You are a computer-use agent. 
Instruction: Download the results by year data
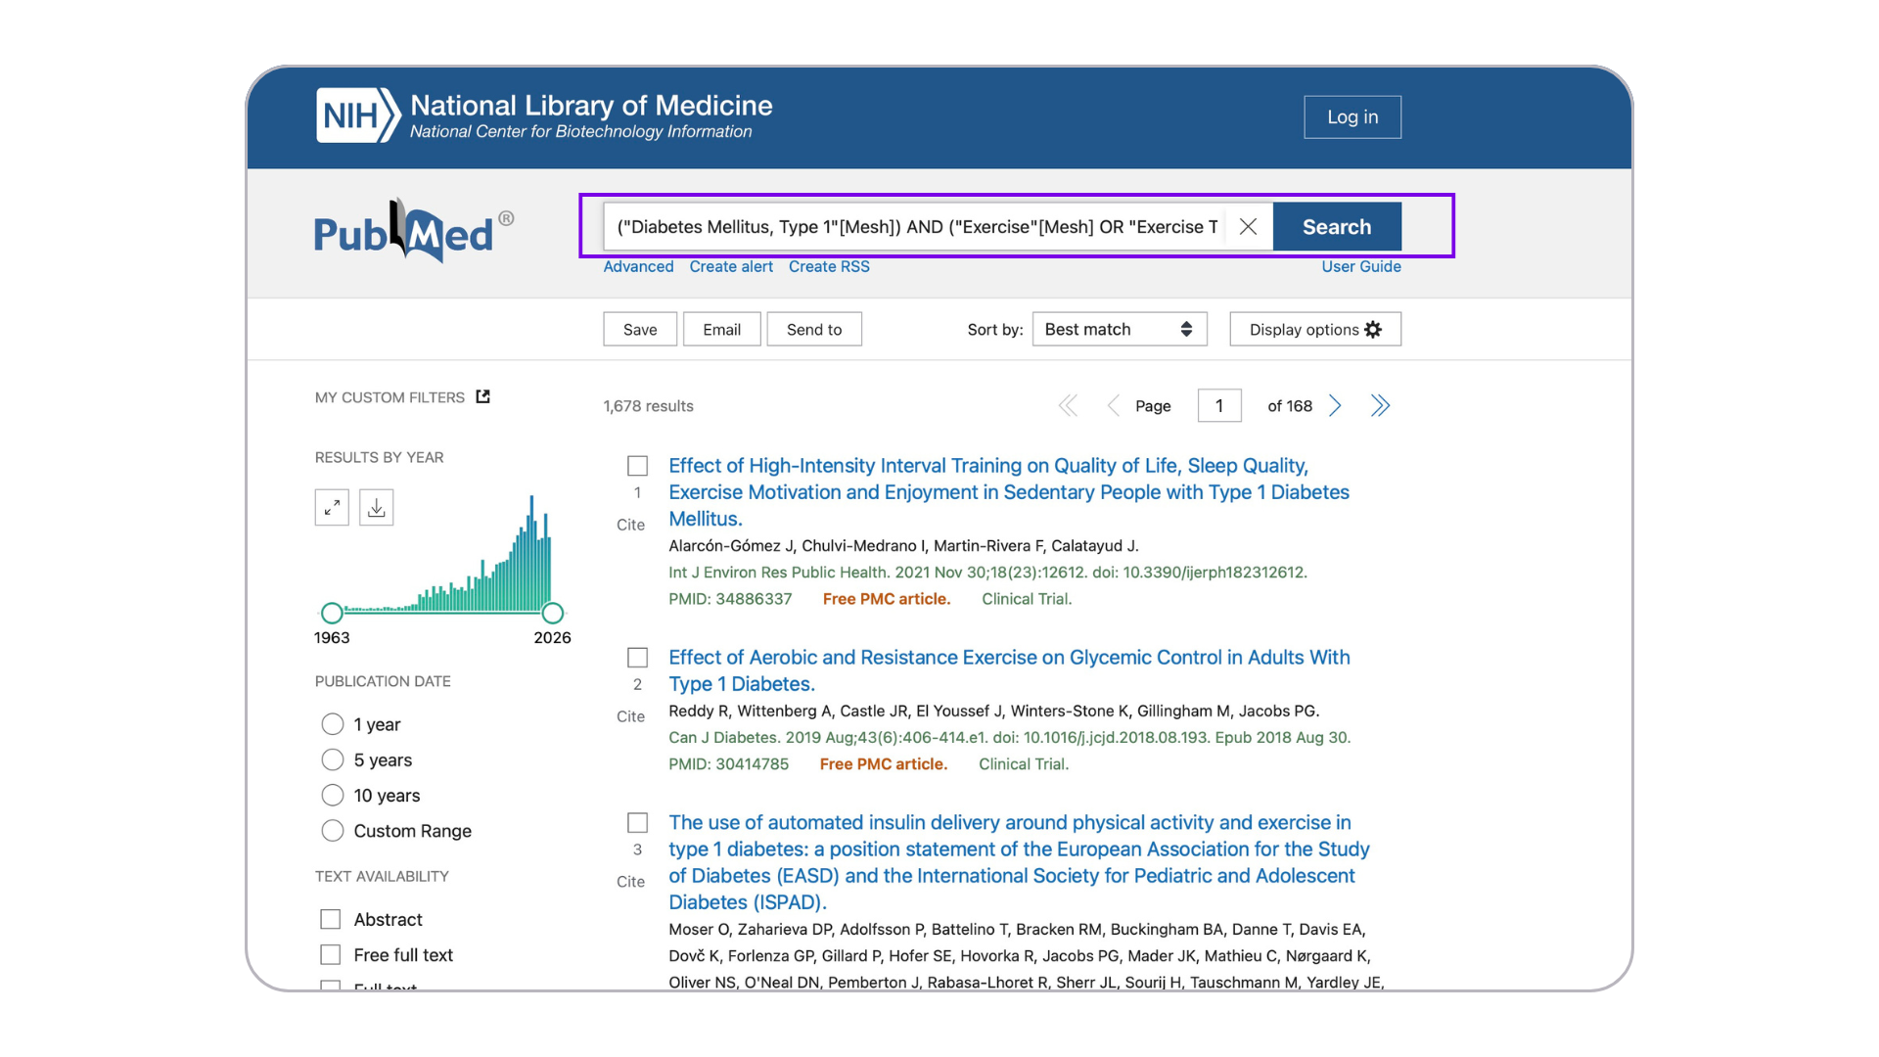click(x=377, y=507)
